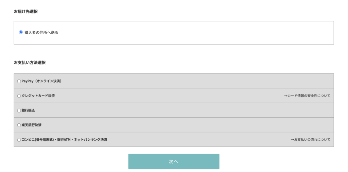Click the empty area of the PayPay row
Viewport: 348px width, 172px height.
click(204, 81)
